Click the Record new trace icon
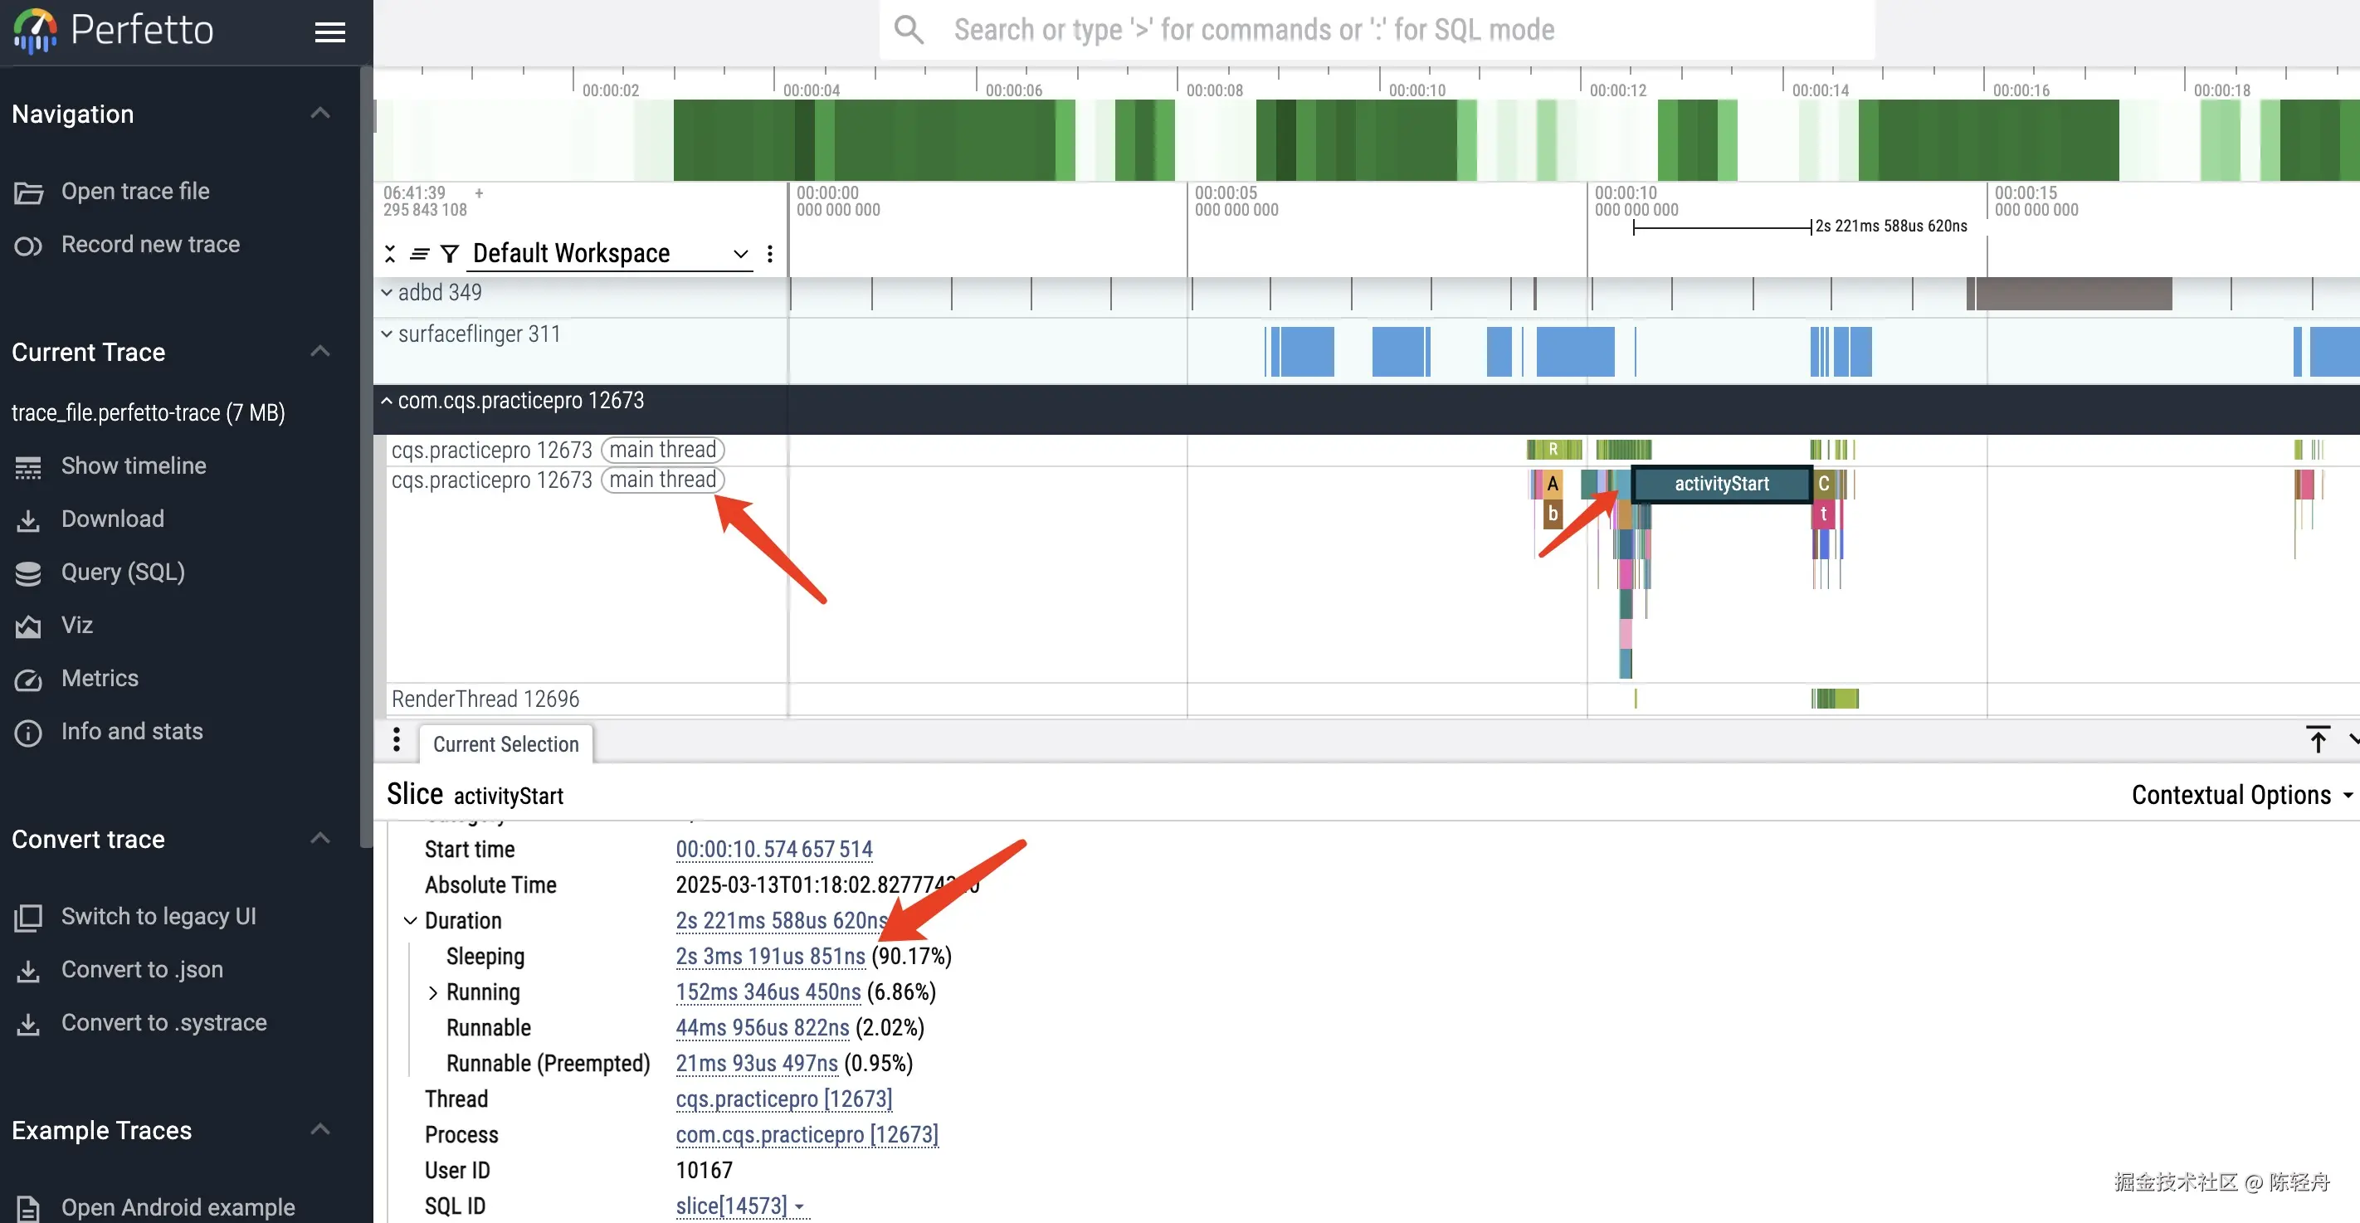The height and width of the screenshot is (1223, 2360). coord(28,246)
